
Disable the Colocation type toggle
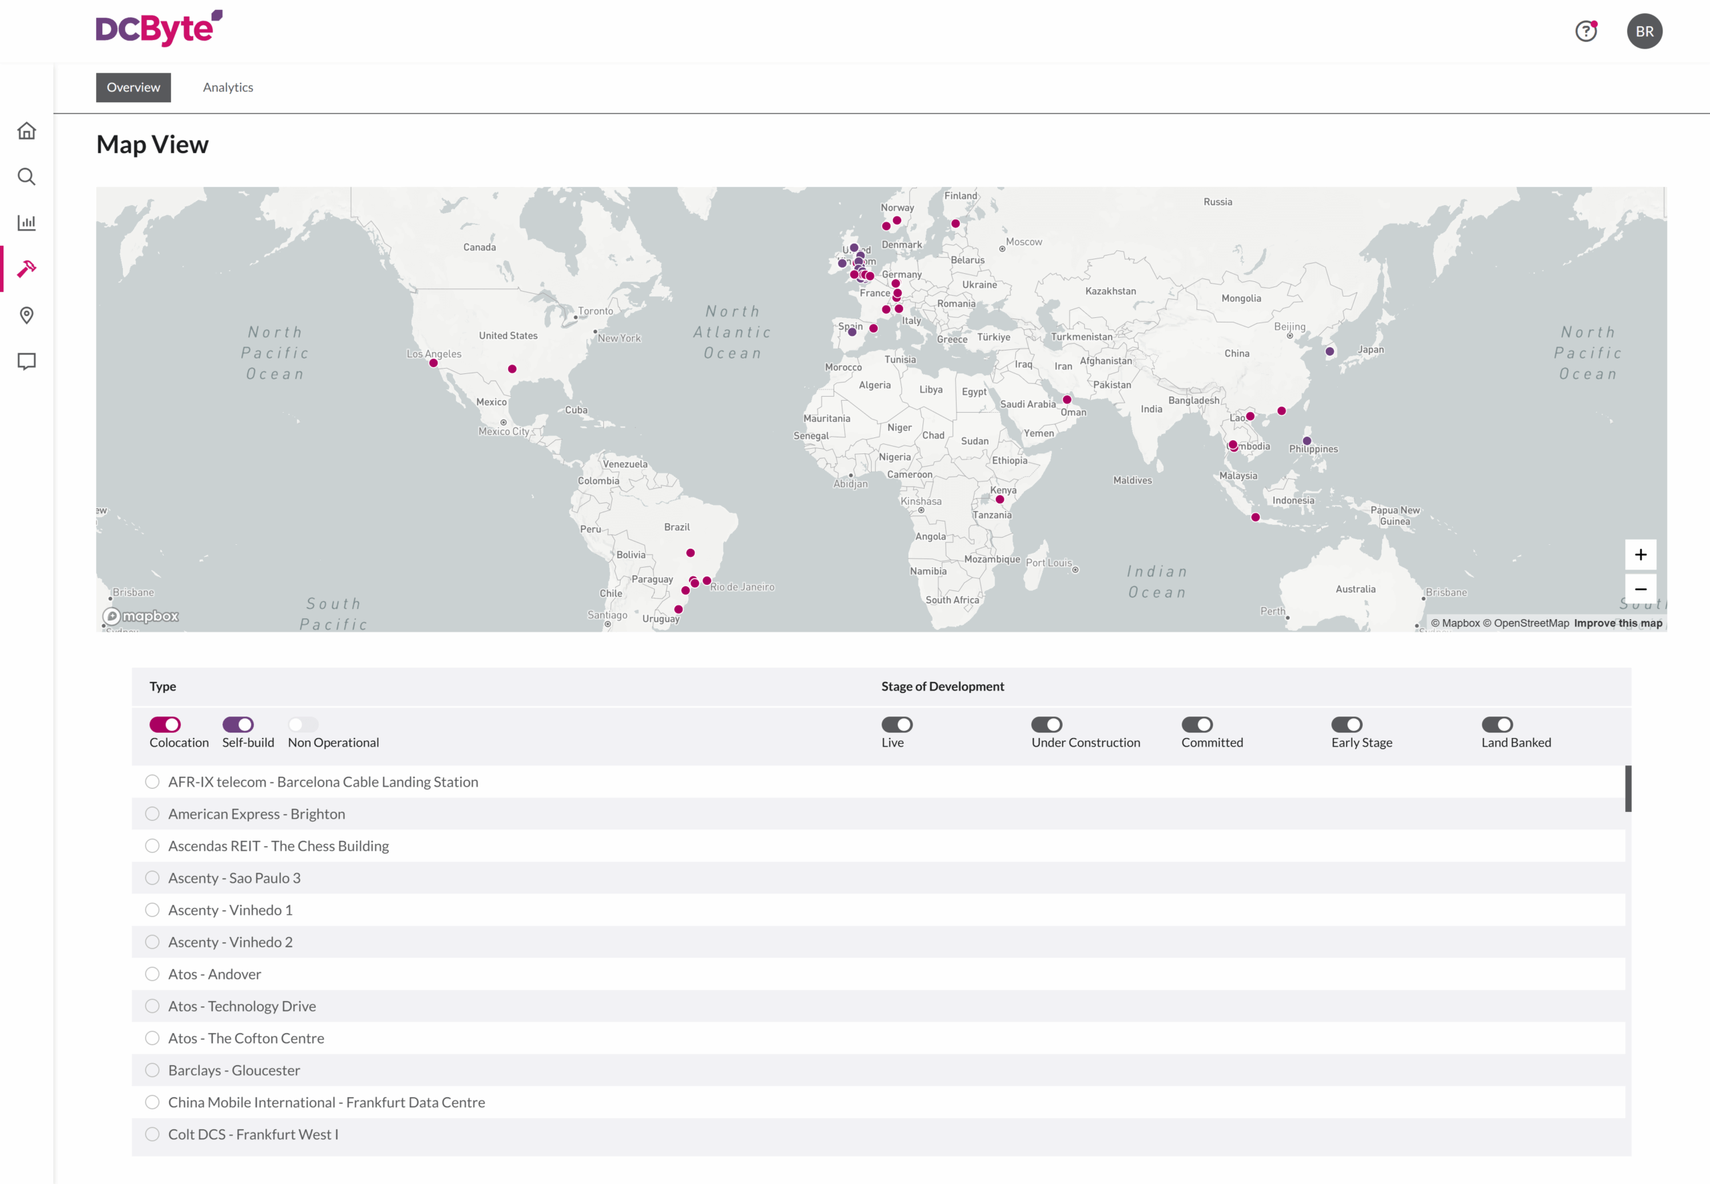166,725
